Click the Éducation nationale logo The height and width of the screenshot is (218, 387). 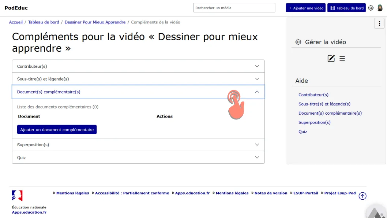pyautogui.click(x=17, y=196)
